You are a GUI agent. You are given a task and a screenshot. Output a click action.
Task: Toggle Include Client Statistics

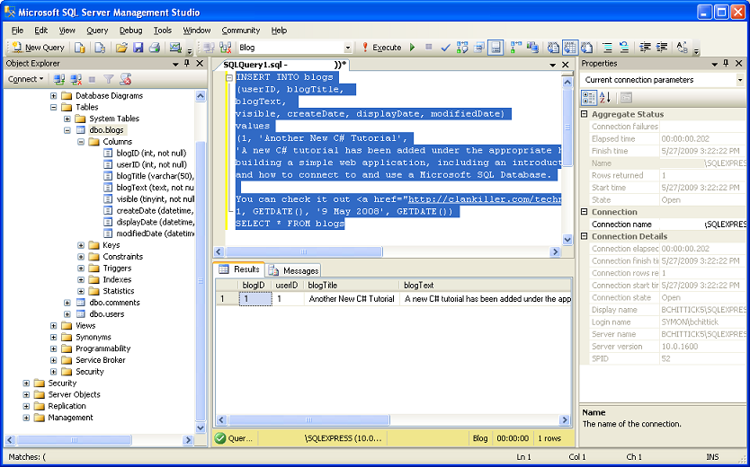[x=532, y=48]
